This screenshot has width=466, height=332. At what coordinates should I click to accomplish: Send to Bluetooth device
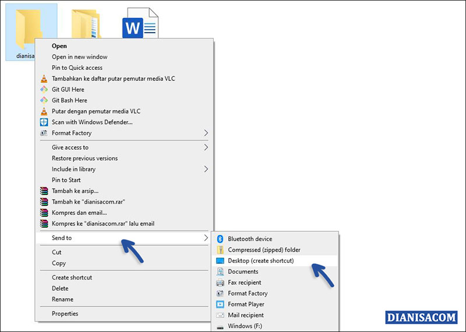(275, 239)
